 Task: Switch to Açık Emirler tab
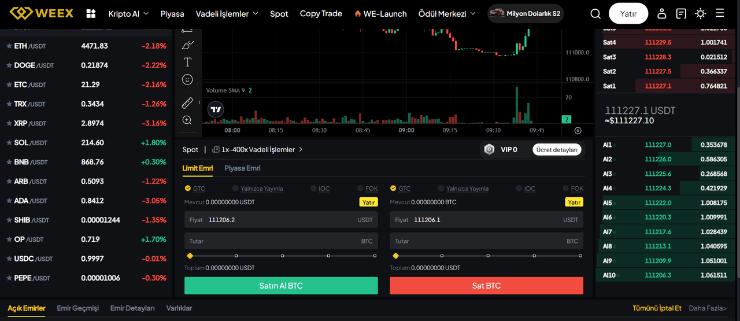point(27,308)
